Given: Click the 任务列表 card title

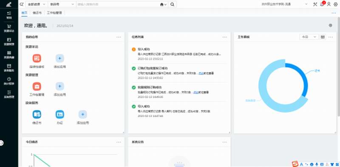Looking at the screenshot, I should (x=138, y=37).
